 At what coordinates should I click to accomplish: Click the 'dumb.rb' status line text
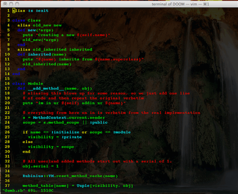pyautogui.click(x=14, y=190)
